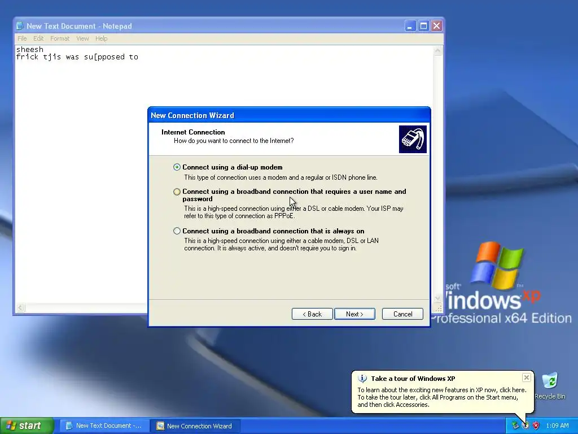The height and width of the screenshot is (434, 578).
Task: Open the Help menu in Notepad
Action: click(102, 38)
